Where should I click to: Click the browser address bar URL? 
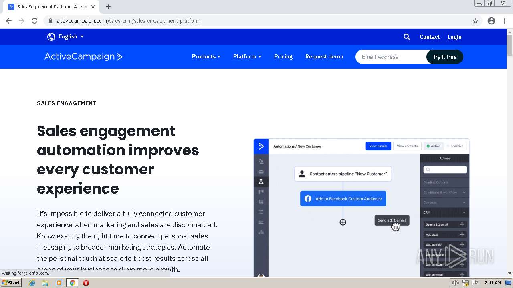pyautogui.click(x=128, y=21)
